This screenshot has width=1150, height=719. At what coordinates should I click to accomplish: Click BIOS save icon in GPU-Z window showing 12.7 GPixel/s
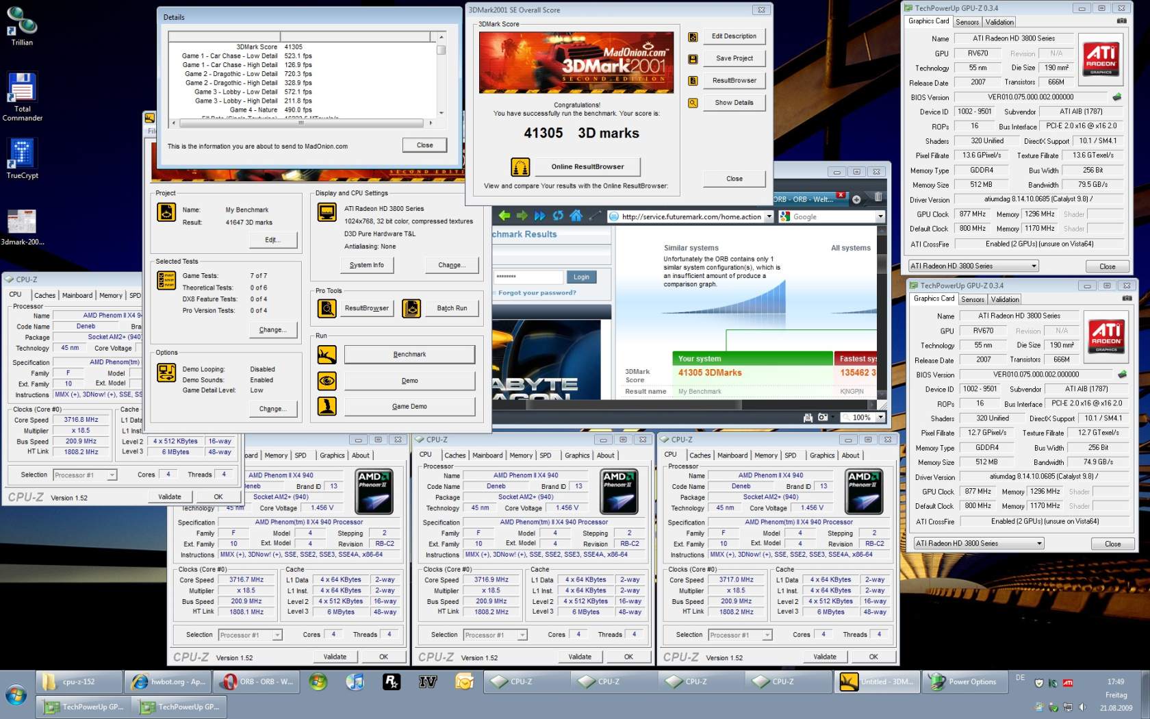coord(1122,375)
